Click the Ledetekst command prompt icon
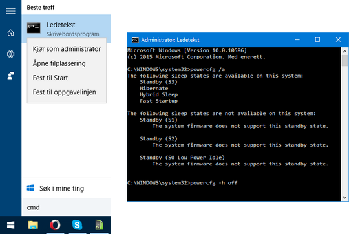 point(34,28)
